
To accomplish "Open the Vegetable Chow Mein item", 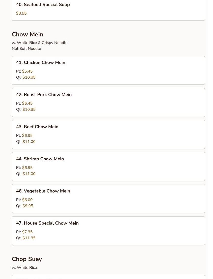I will click(43, 191).
